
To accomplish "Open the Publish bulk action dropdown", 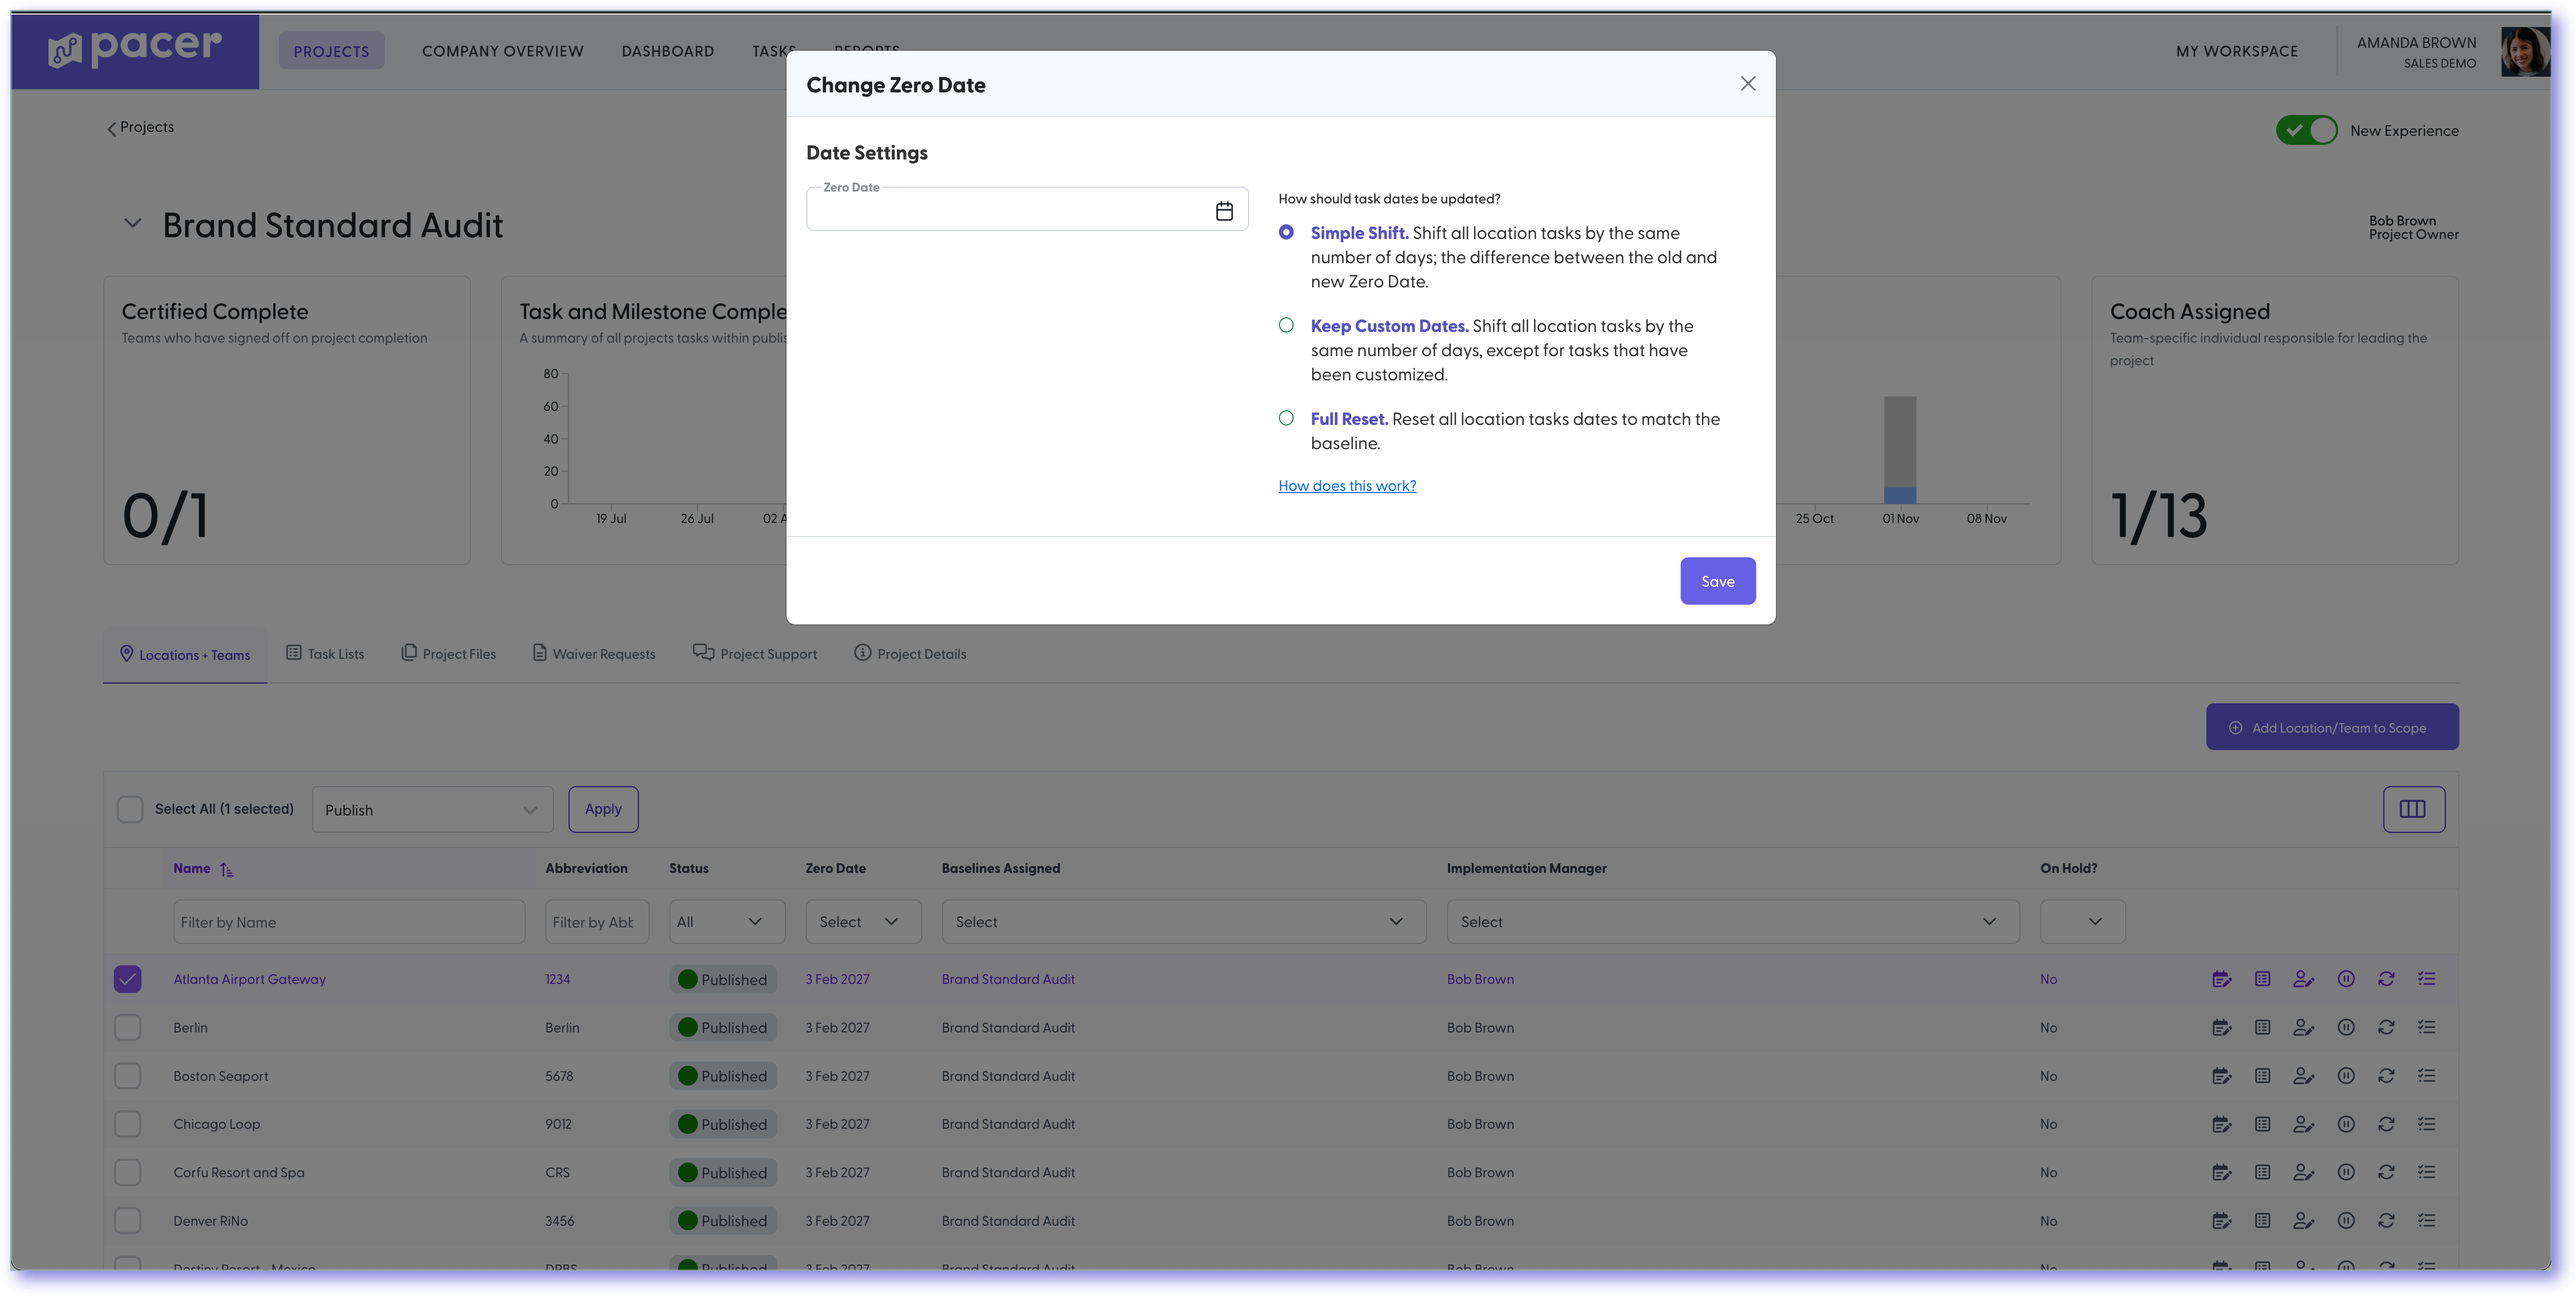I will coord(432,810).
